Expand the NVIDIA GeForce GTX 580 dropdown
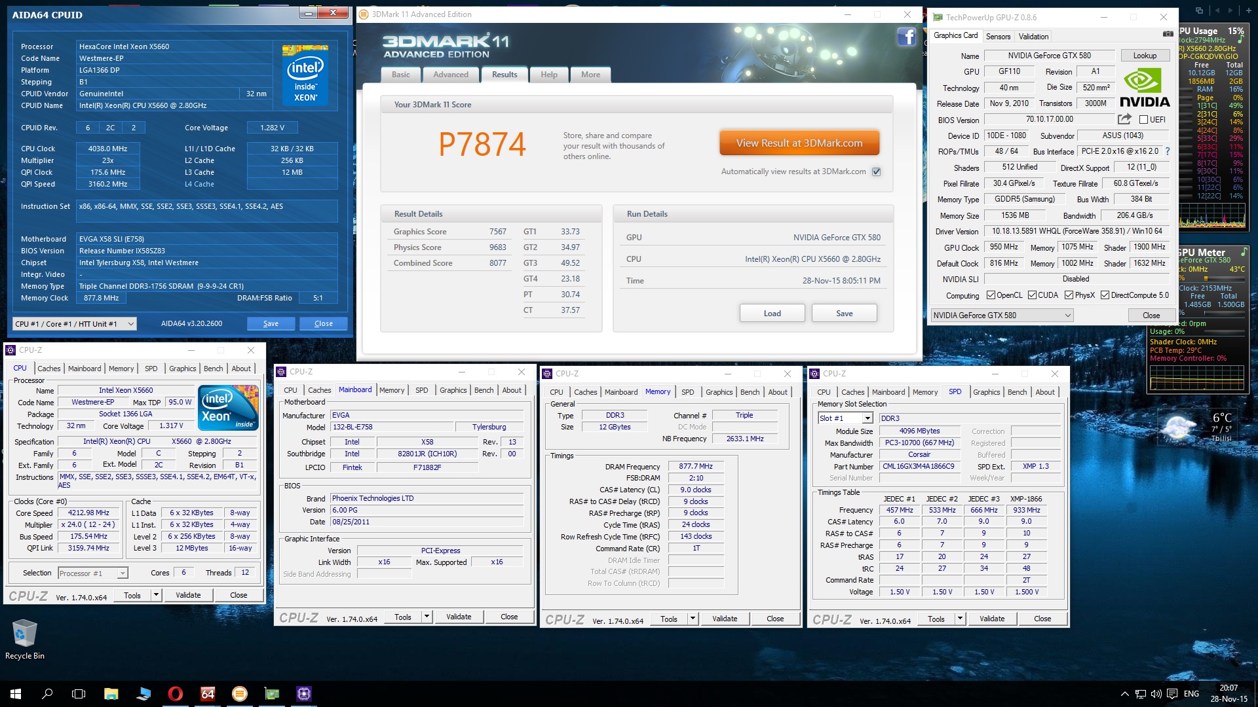This screenshot has height=707, width=1258. point(1002,316)
